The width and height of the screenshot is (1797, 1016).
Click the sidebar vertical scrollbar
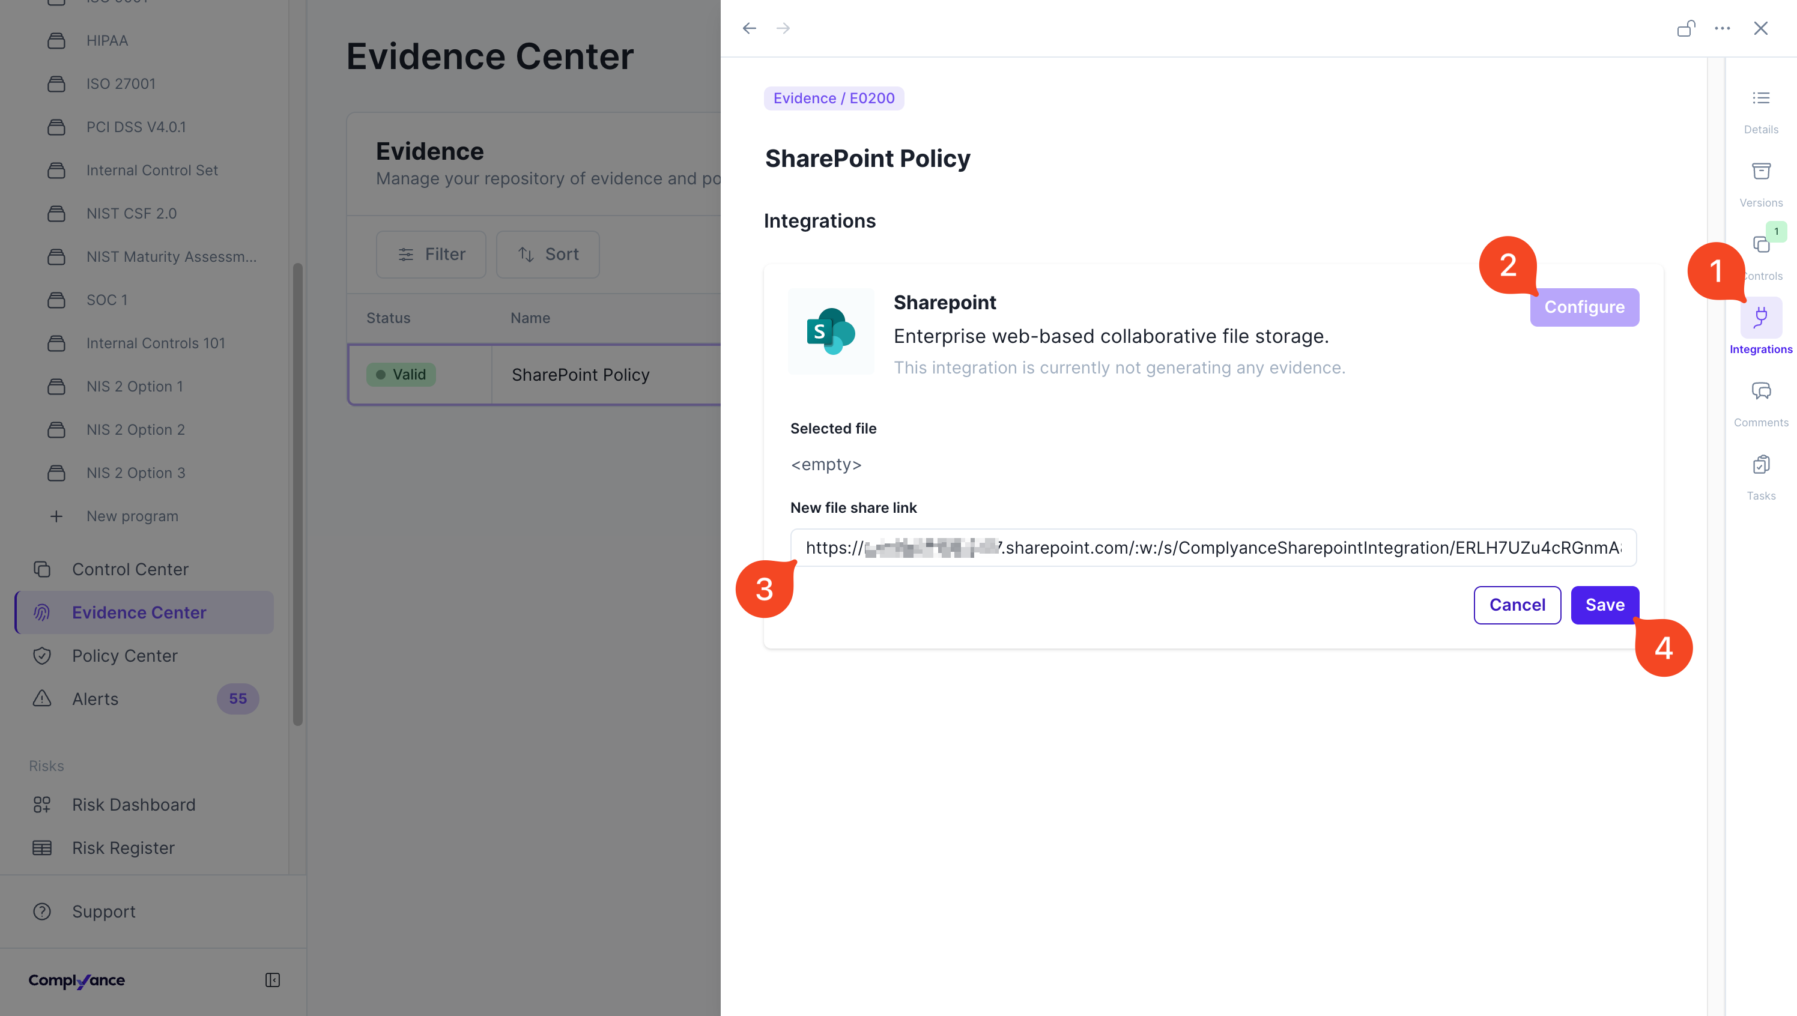coord(298,494)
